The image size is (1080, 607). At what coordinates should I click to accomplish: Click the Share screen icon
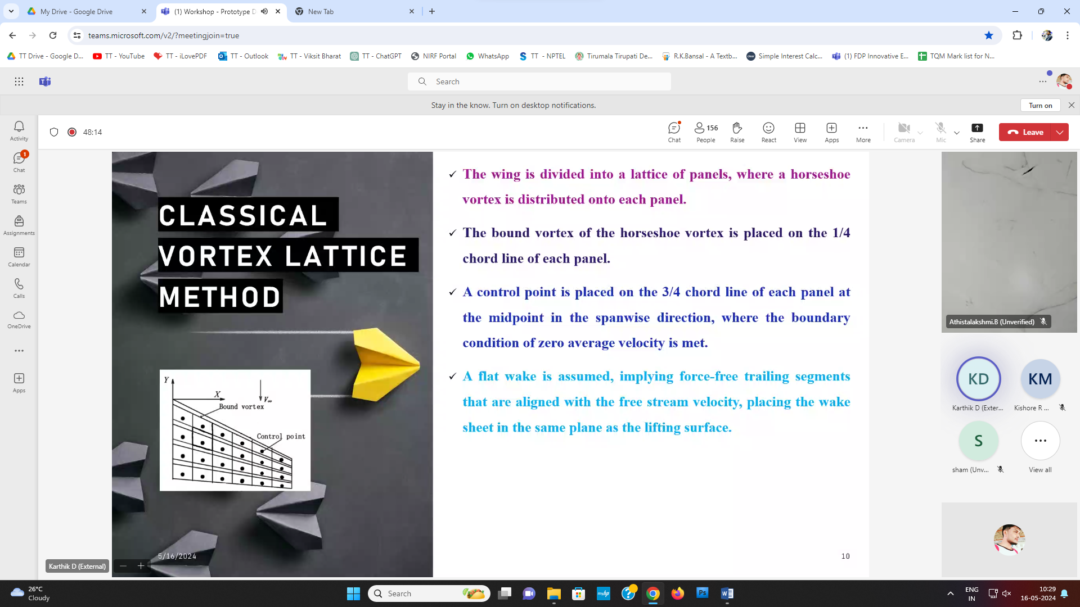977,132
